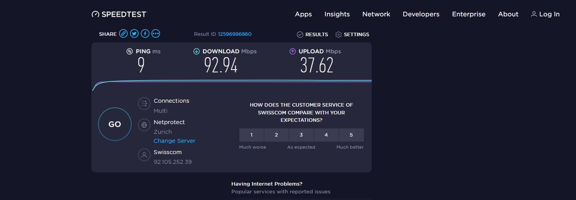Click the Swisscom ISP user icon
Screen dimensions: 576x200
click(x=144, y=155)
